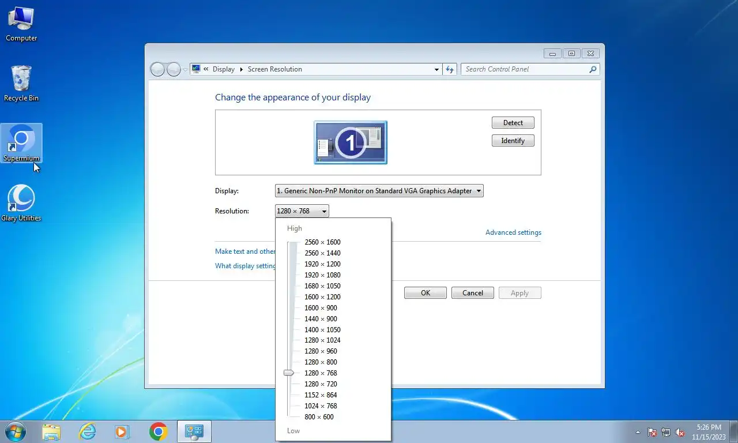This screenshot has height=443, width=738.
Task: Show hidden system tray icons
Action: [x=638, y=432]
